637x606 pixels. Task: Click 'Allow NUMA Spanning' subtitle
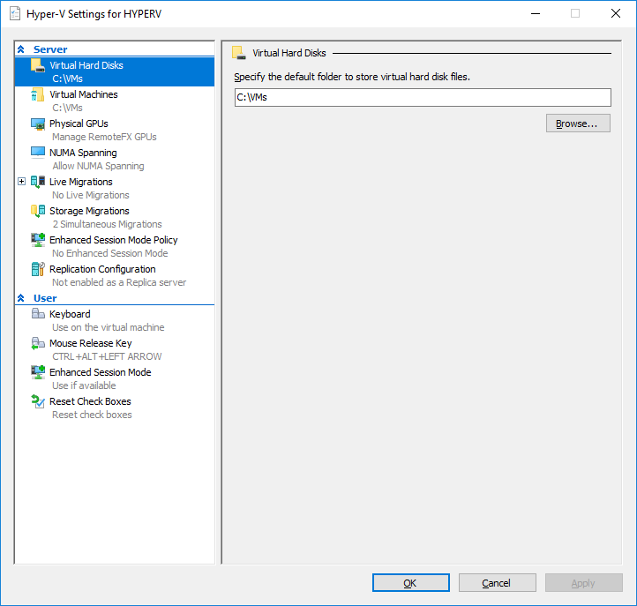coord(98,166)
